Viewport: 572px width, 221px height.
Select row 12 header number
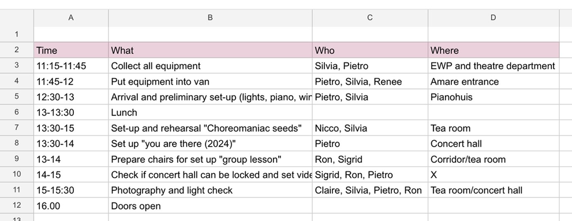(17, 205)
